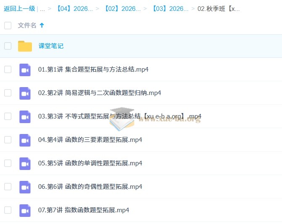The height and width of the screenshot is (224, 282).
Task: Select checkbox for 01.第1讲 集合题型拓展与方法总结.mp4
Action: click(x=8, y=70)
